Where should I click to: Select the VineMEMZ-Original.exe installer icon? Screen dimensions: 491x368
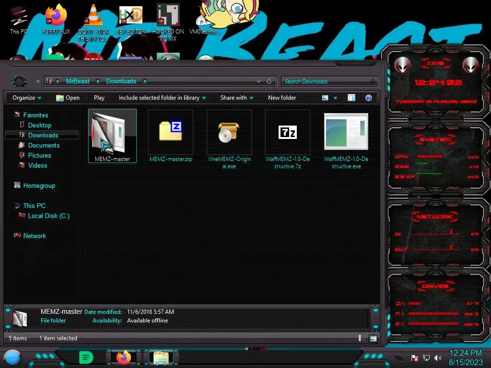coord(229,132)
